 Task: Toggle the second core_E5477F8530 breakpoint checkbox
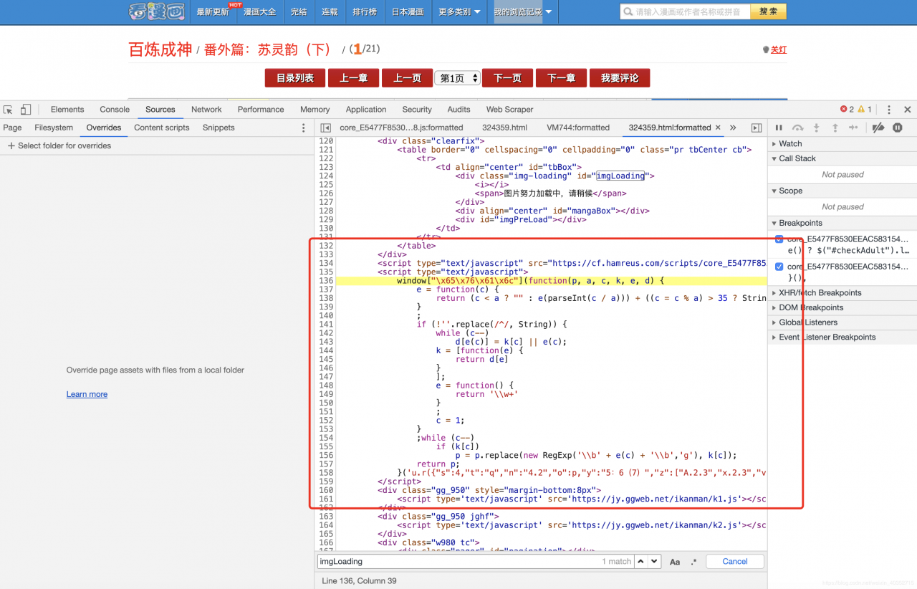pos(779,267)
